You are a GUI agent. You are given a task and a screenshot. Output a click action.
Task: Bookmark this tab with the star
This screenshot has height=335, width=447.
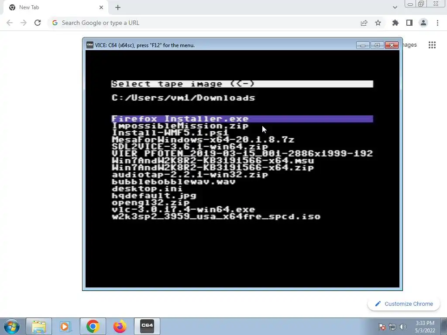(378, 23)
